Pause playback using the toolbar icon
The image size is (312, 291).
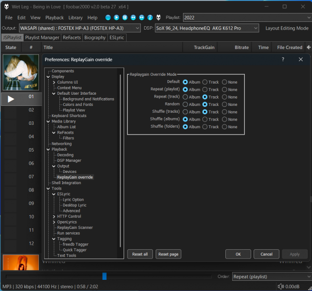point(125,17)
